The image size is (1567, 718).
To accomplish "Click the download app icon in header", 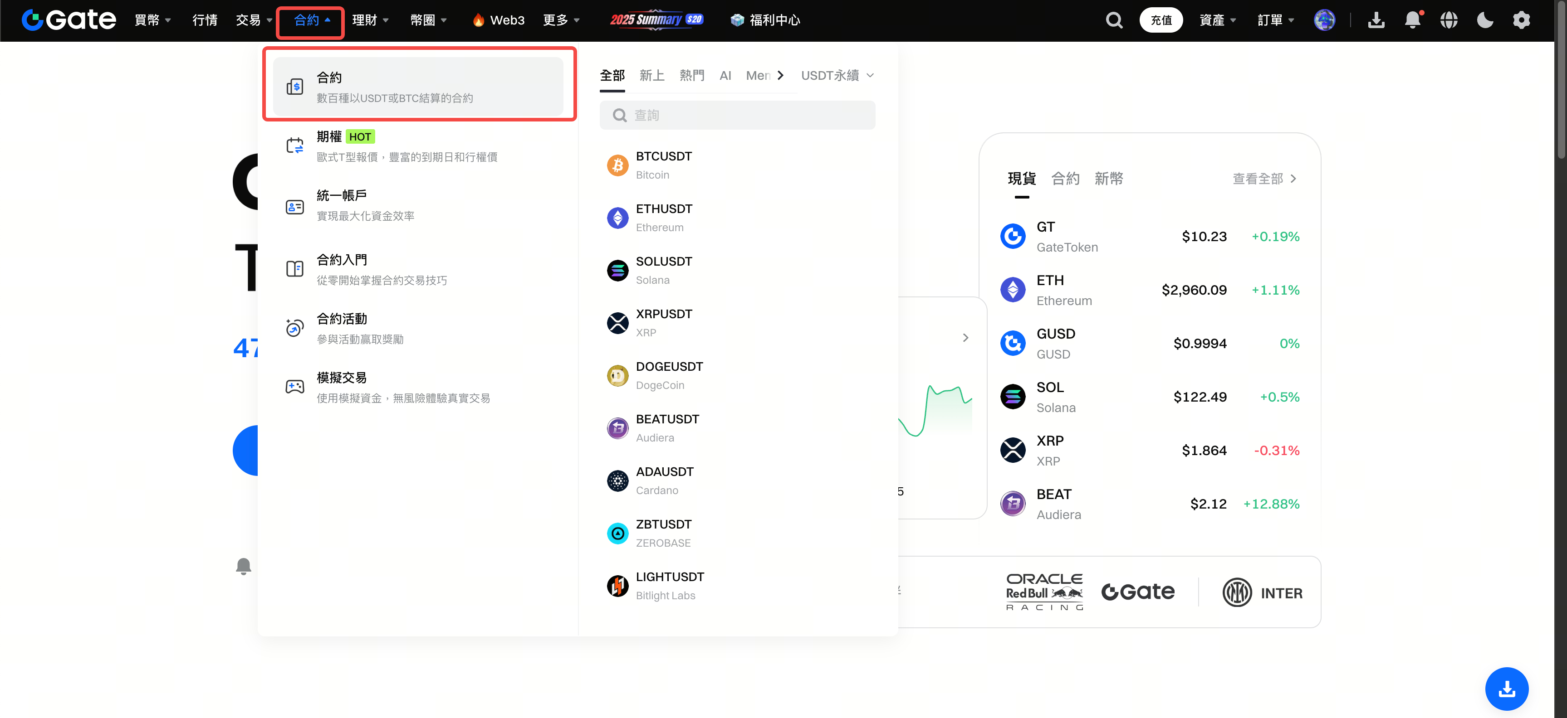I will [1376, 20].
